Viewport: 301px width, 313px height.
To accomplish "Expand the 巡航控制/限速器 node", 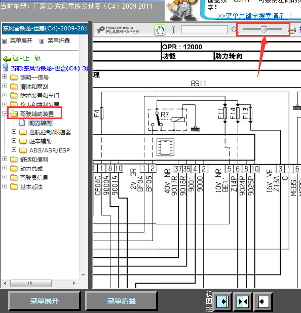I will click(14, 131).
